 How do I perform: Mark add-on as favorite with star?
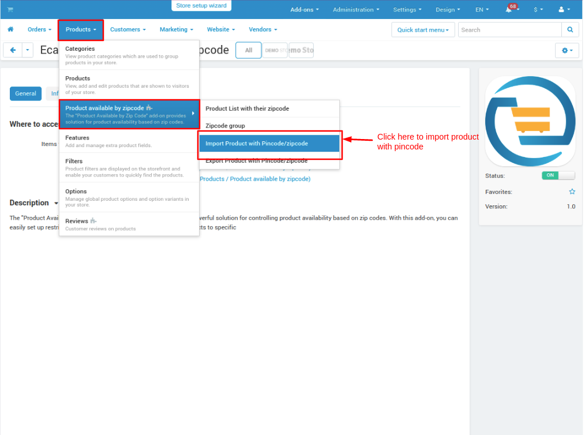[572, 192]
